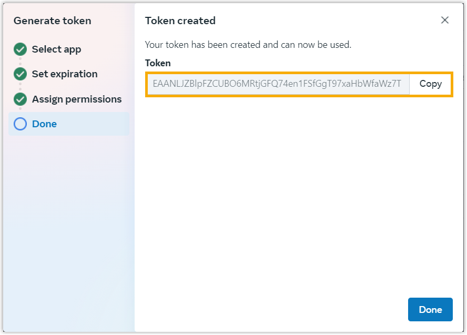Screen dimensions: 467x335
Task: Click dotted connector between Select app and Set expiration
Action: (x=21, y=62)
